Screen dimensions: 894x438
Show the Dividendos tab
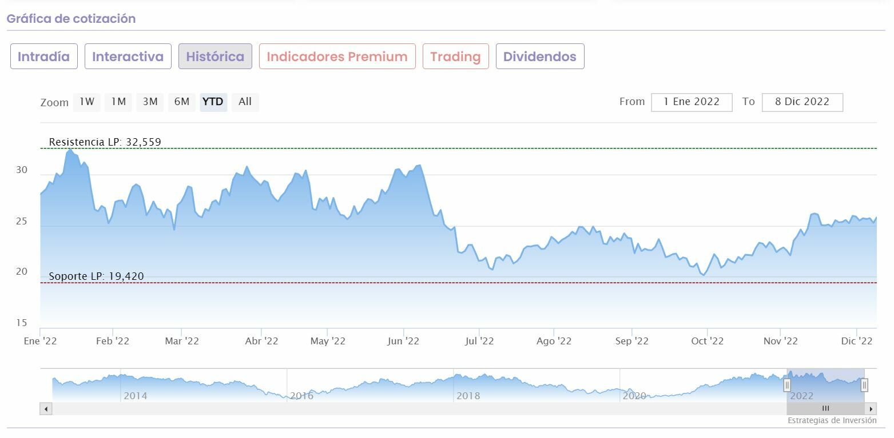pyautogui.click(x=539, y=57)
